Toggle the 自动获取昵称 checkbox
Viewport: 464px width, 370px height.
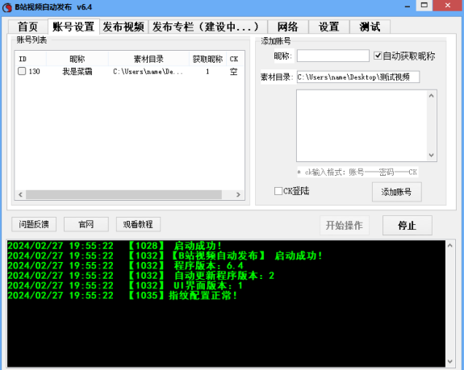point(378,56)
